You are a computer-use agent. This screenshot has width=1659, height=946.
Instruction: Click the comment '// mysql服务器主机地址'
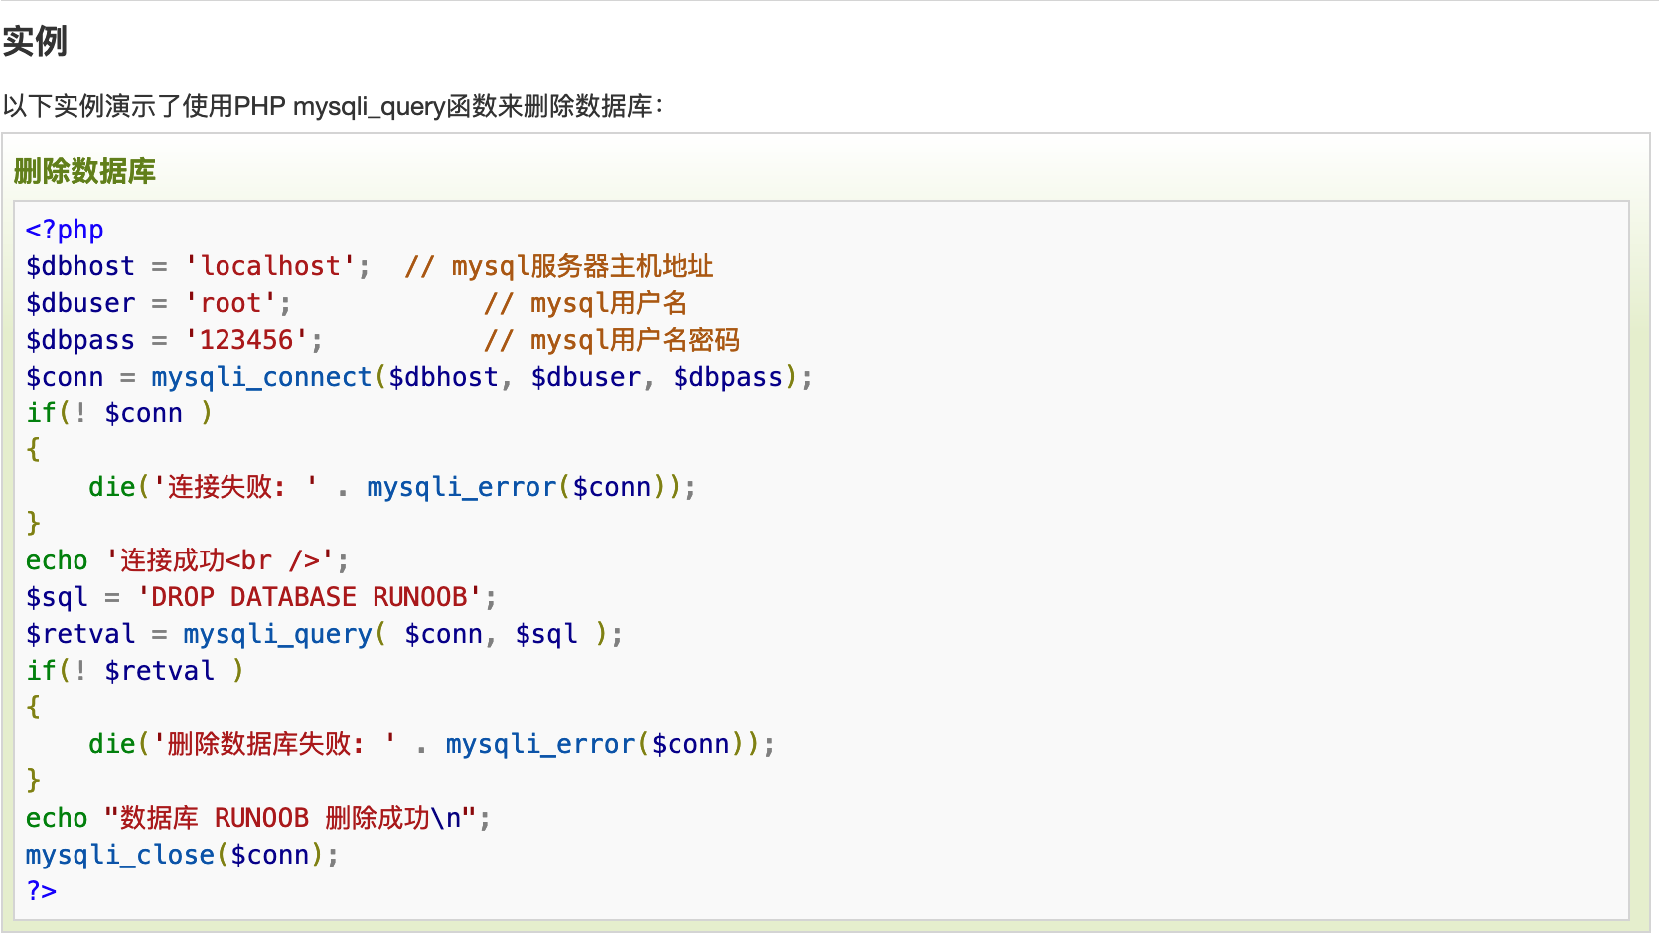point(559,266)
